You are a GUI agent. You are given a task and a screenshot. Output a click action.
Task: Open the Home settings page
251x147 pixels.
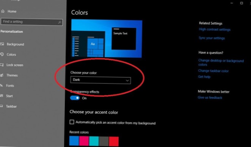12,11
